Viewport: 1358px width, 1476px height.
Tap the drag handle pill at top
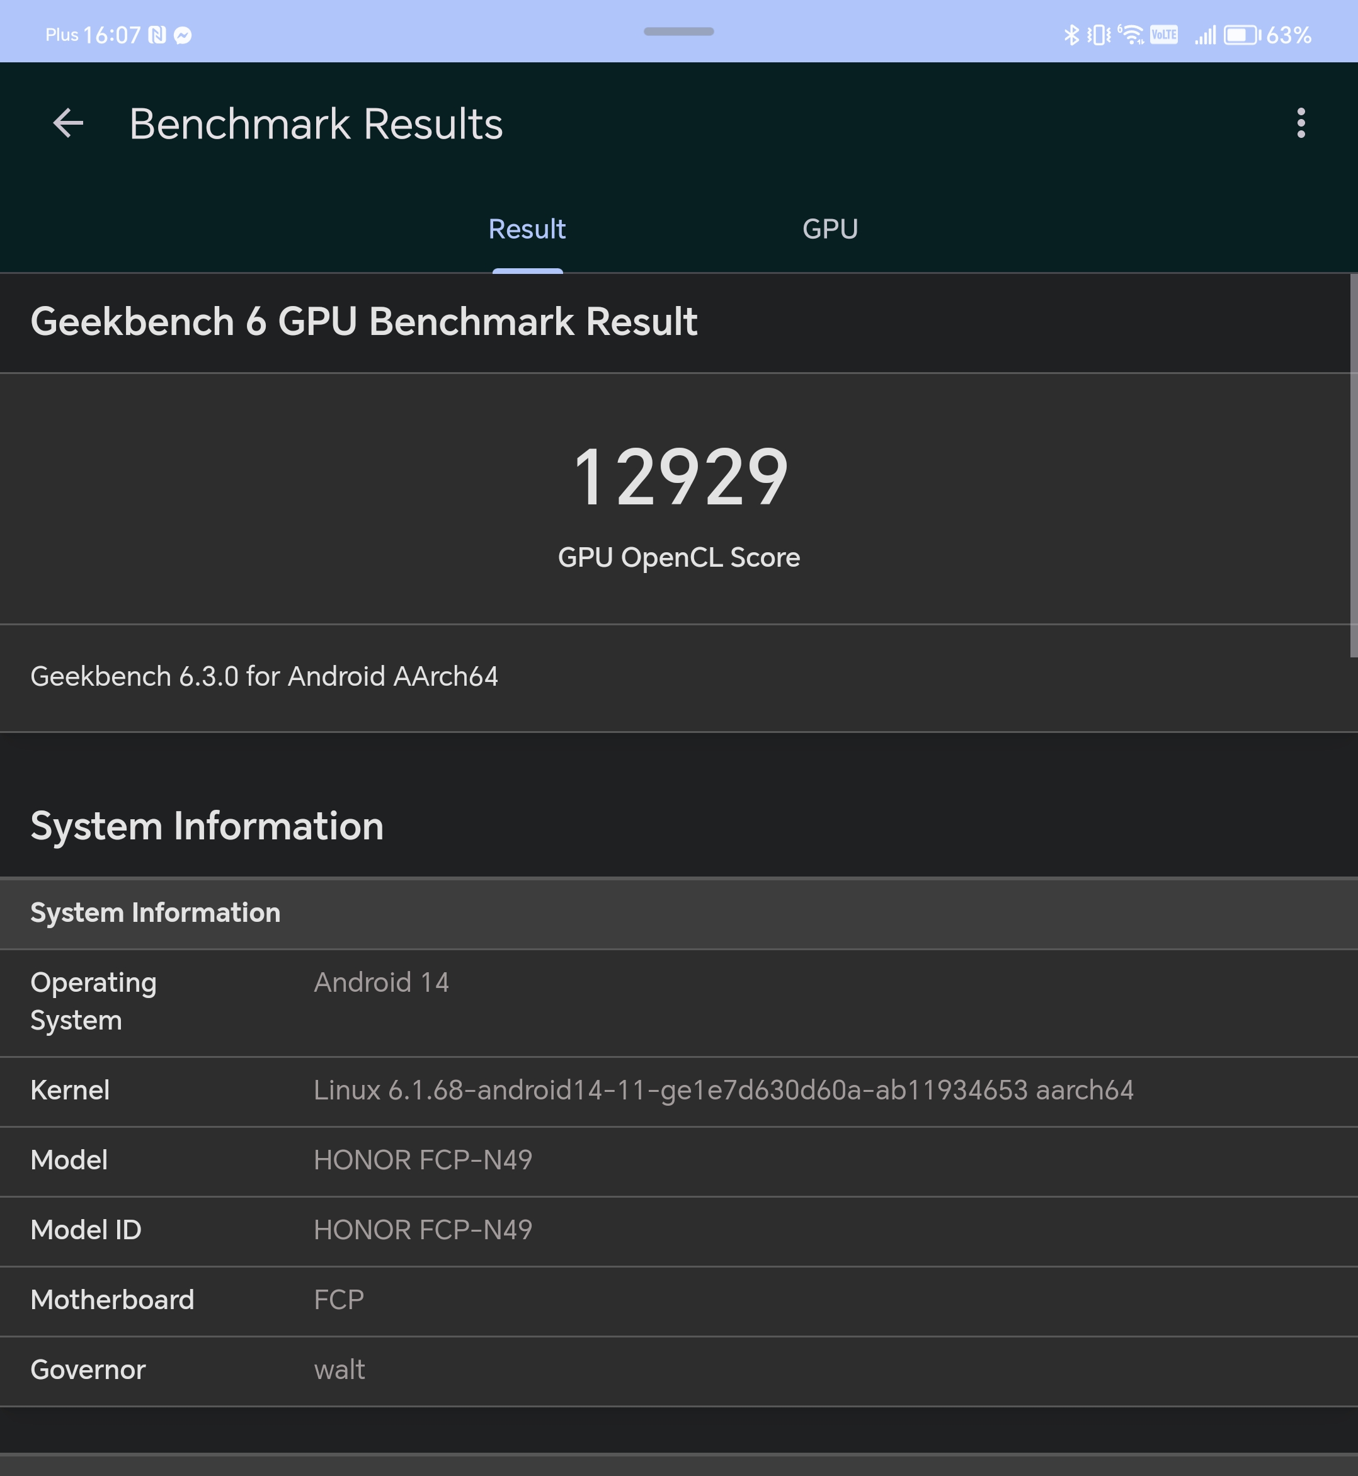(678, 31)
